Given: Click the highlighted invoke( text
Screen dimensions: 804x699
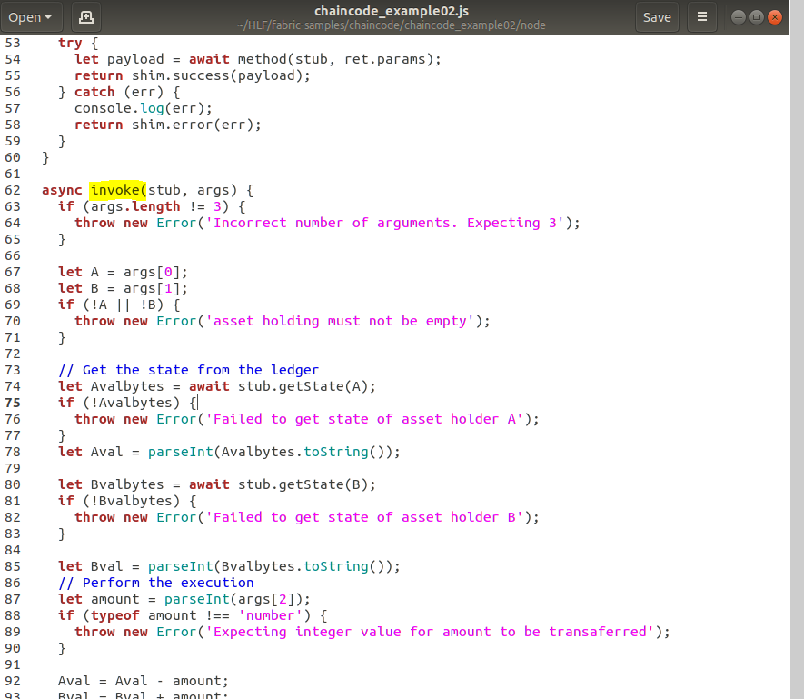Looking at the screenshot, I should [x=118, y=190].
